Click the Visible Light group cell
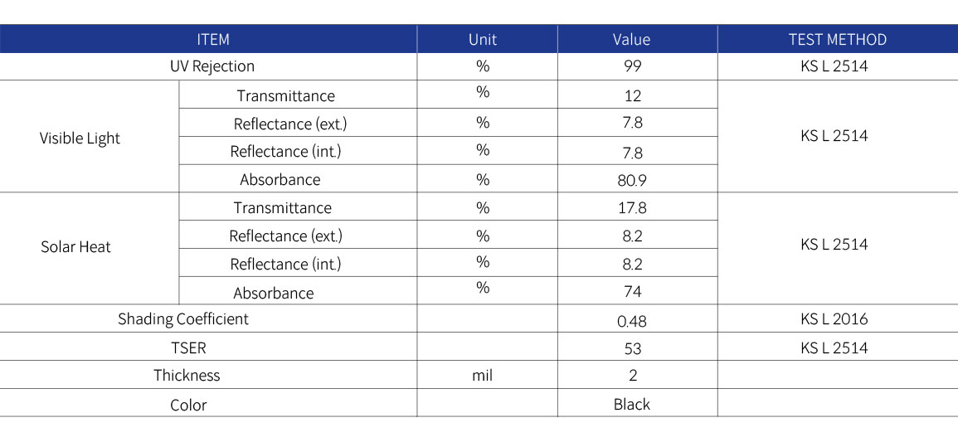Screen dimensions: 958x442 point(80,138)
